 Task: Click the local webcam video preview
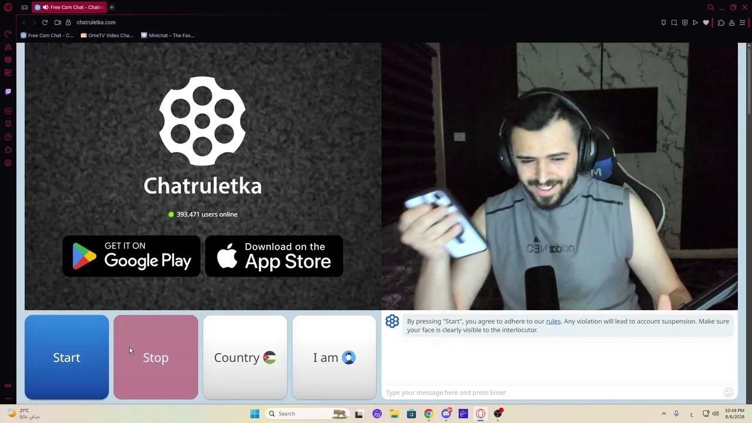tap(559, 176)
